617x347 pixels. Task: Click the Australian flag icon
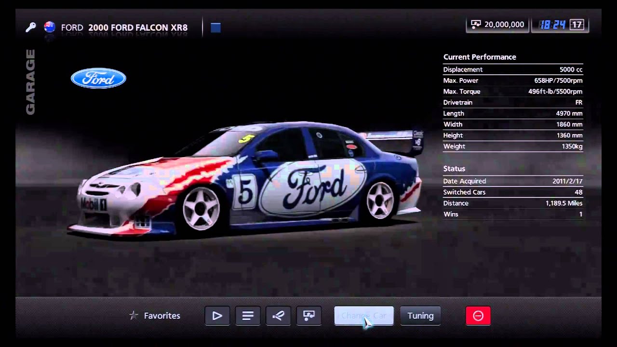click(x=50, y=27)
